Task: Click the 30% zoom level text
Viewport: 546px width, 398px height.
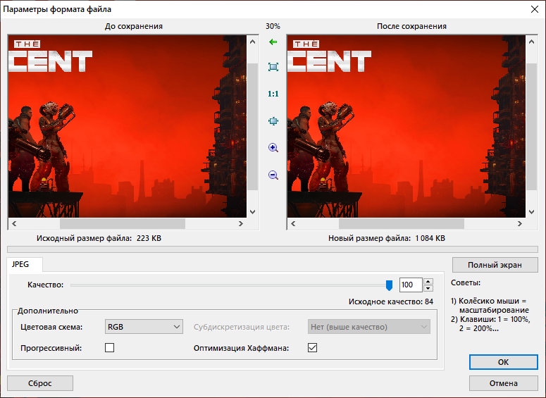Action: pos(273,26)
